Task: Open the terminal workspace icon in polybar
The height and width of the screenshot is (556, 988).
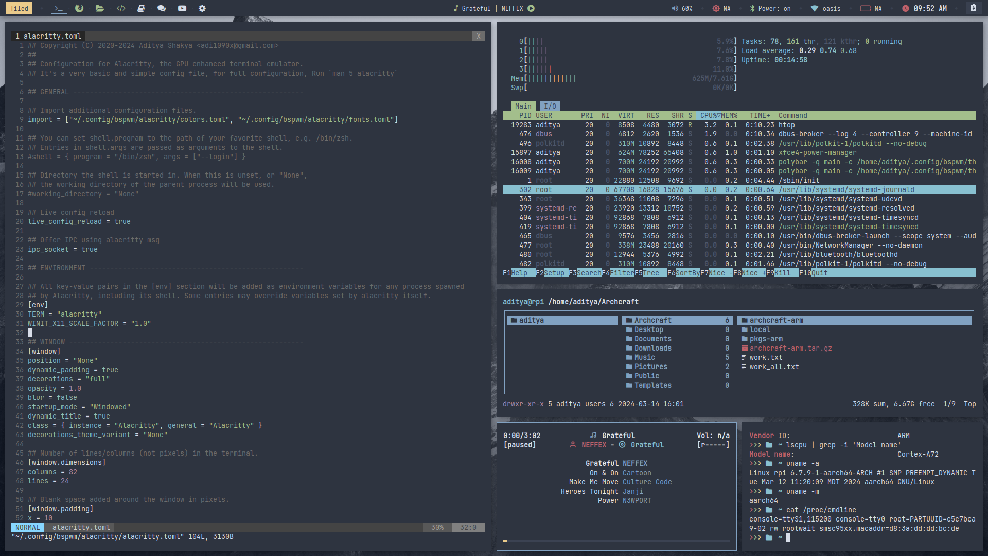Action: pyautogui.click(x=59, y=8)
